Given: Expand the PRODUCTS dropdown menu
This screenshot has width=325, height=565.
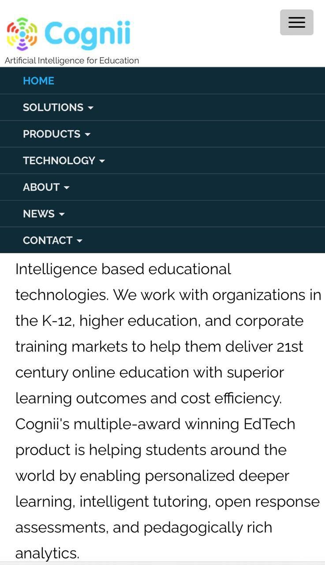Looking at the screenshot, I should point(52,134).
